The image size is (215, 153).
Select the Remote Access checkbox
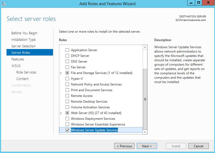[x=67, y=96]
